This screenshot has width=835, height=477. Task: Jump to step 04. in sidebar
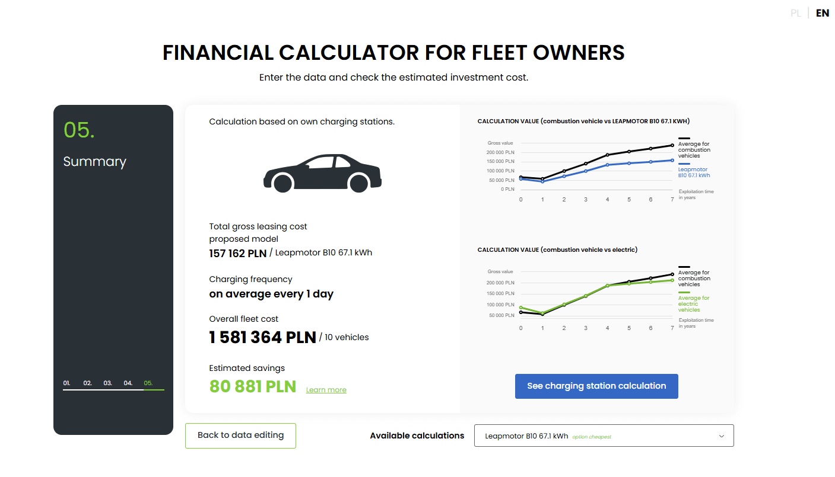(128, 383)
